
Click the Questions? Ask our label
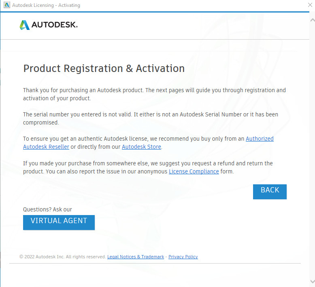pos(47,209)
